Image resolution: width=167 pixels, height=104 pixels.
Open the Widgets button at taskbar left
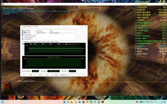[x=2, y=102]
